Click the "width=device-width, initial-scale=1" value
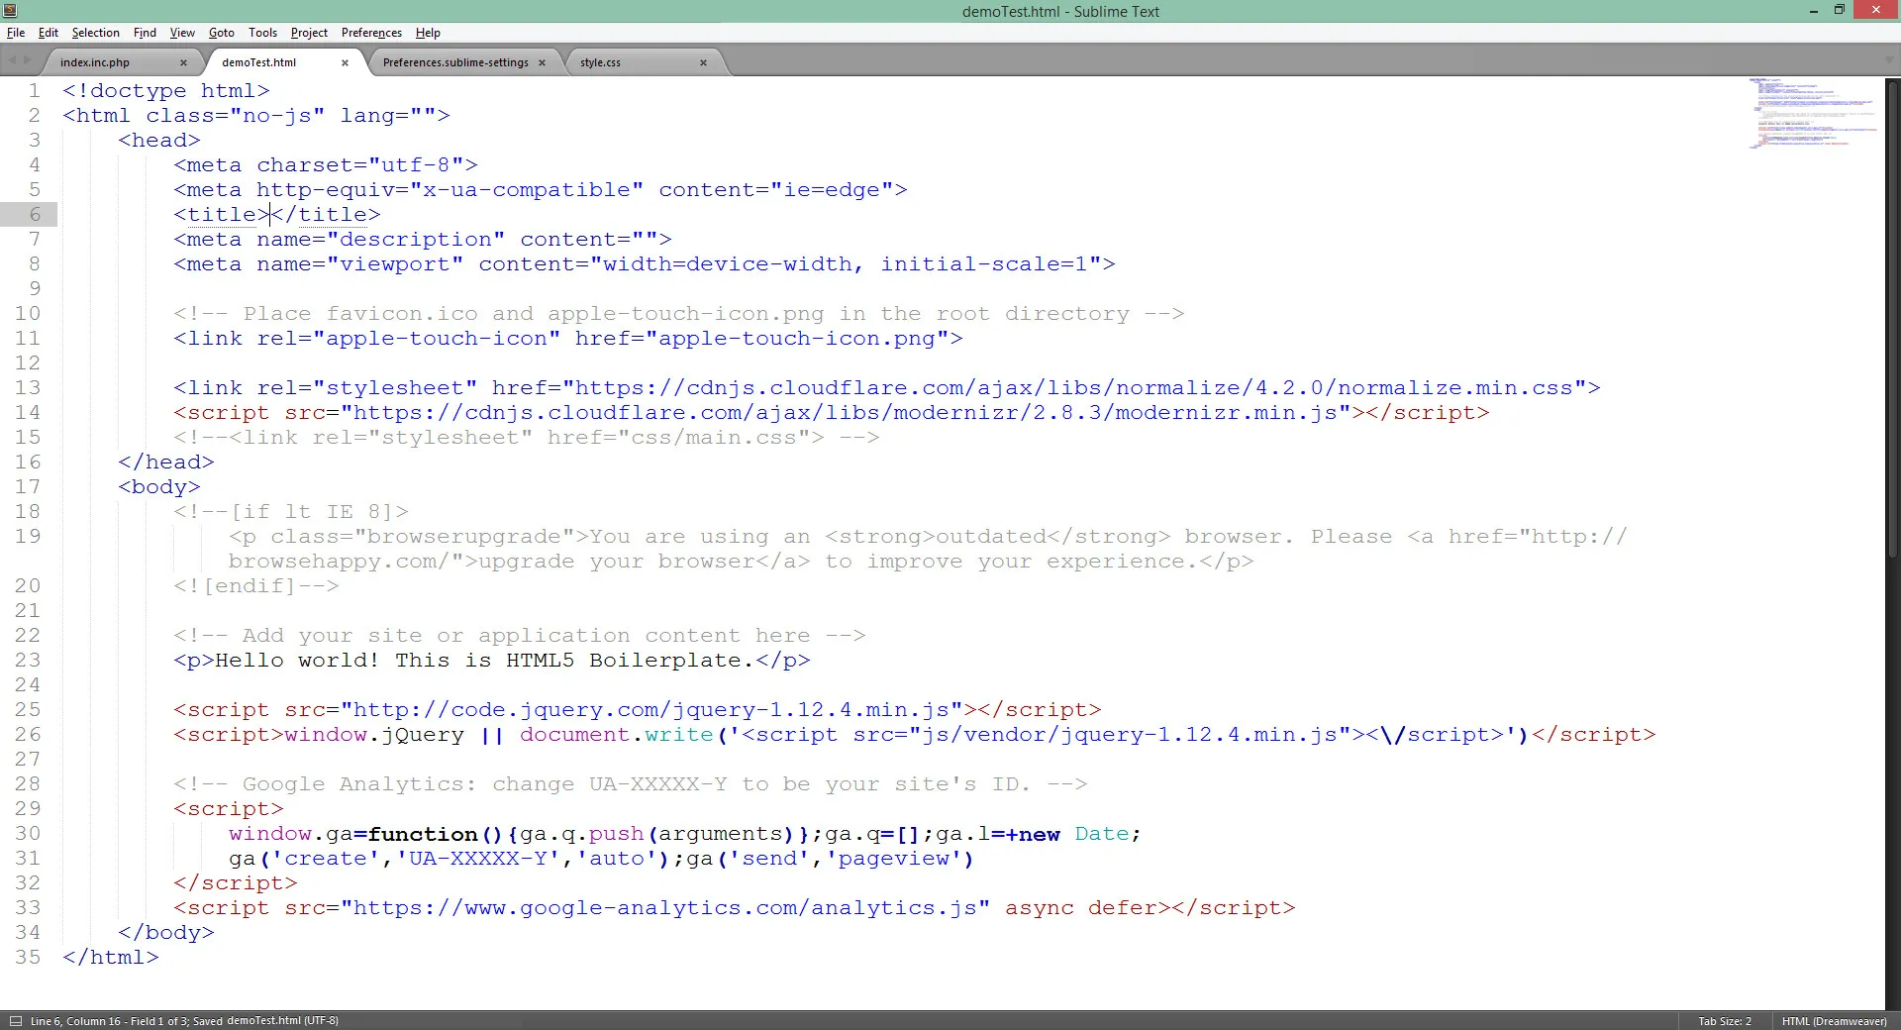The height and width of the screenshot is (1030, 1901). click(847, 264)
